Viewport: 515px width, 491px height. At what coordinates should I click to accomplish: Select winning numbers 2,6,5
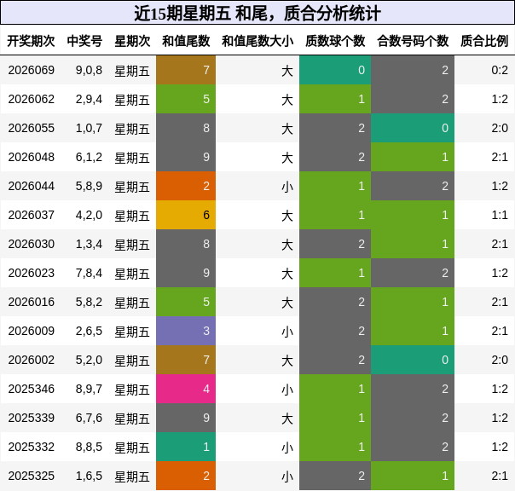(89, 331)
